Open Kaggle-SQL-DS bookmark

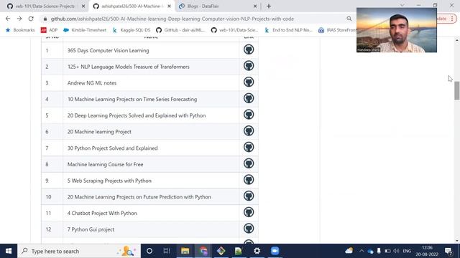[x=132, y=30]
